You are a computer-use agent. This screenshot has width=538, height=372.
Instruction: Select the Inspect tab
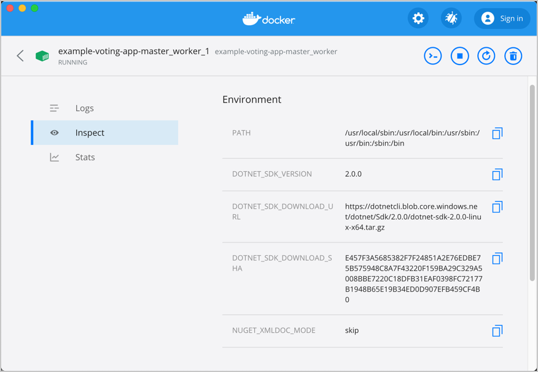(90, 133)
